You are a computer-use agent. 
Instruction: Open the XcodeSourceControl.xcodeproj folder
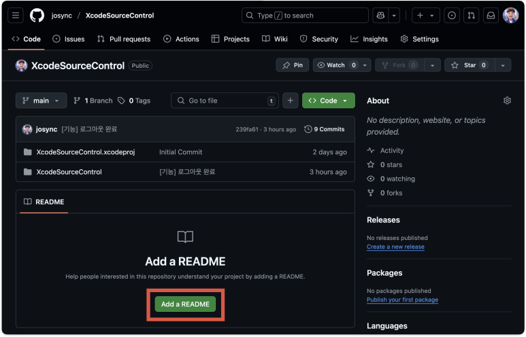pyautogui.click(x=86, y=152)
